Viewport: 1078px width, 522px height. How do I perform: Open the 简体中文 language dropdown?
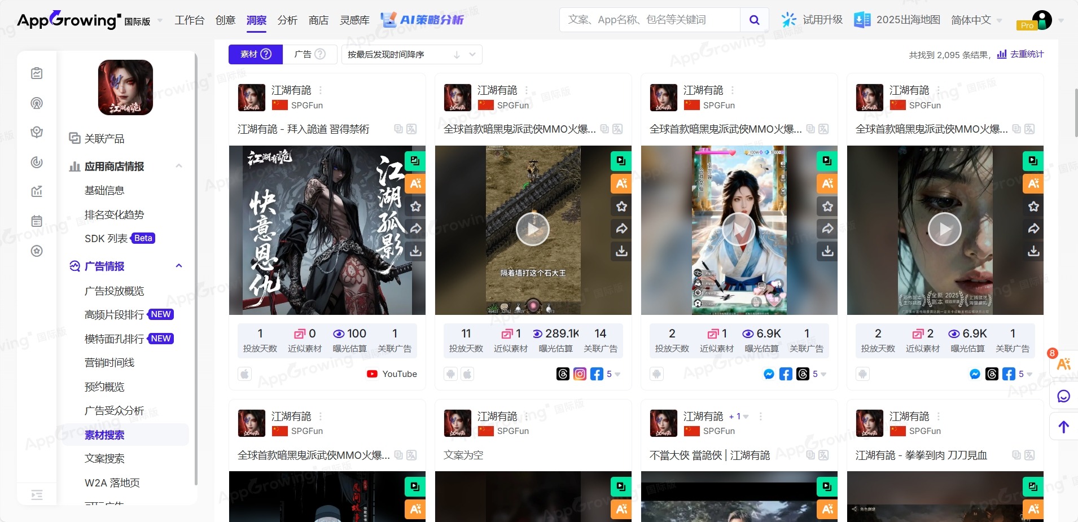976,20
